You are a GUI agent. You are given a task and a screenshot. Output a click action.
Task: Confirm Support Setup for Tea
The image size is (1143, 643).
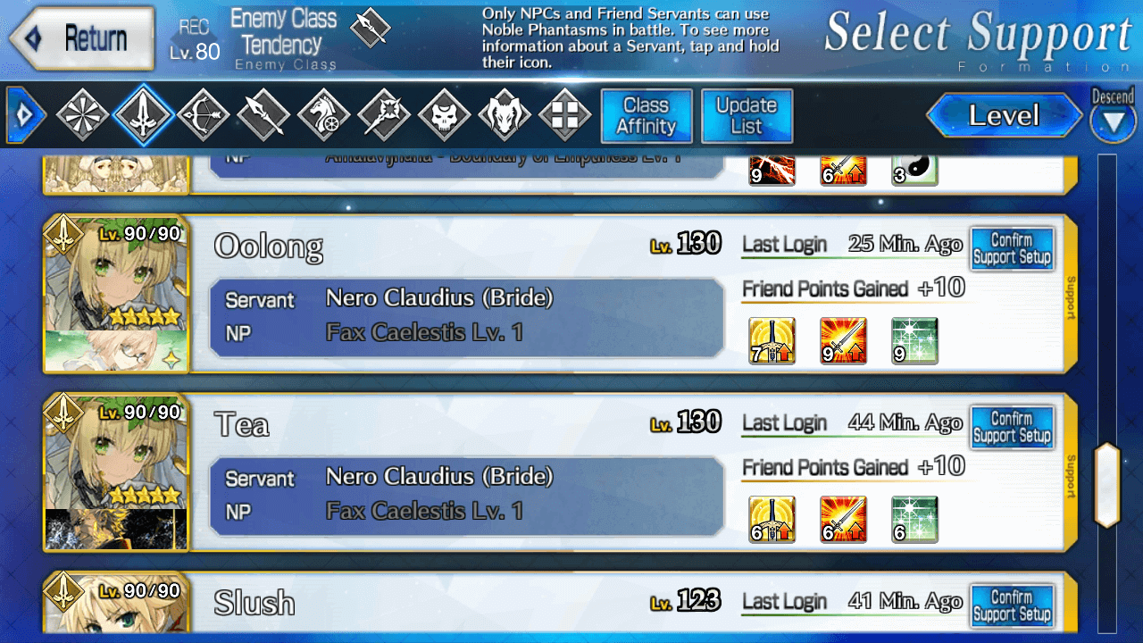1012,428
